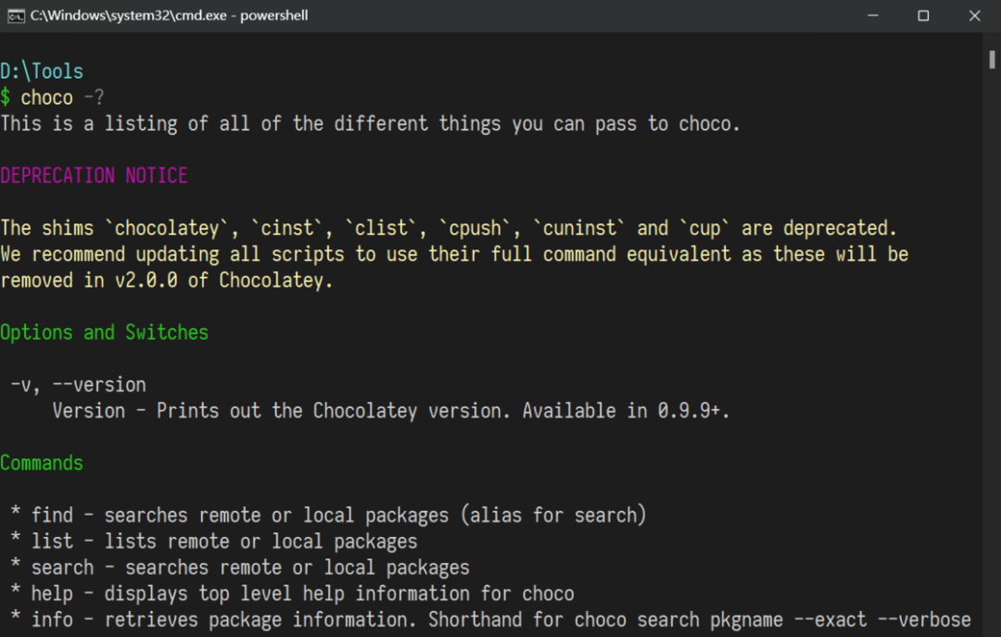Click the 'Options and Switches' heading
1001x637 pixels.
pos(104,332)
